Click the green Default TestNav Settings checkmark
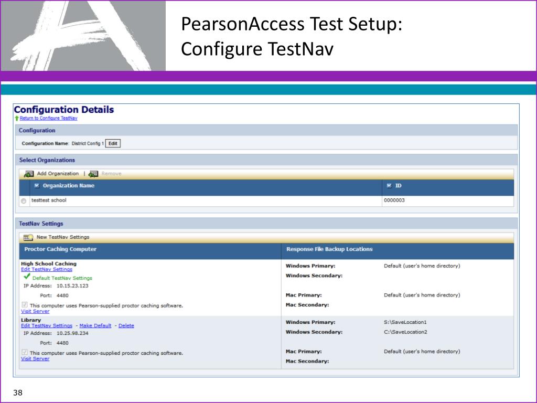 [27, 276]
